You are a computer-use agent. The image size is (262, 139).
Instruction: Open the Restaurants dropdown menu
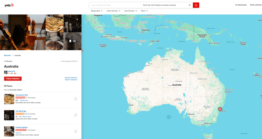[x=97, y=11]
